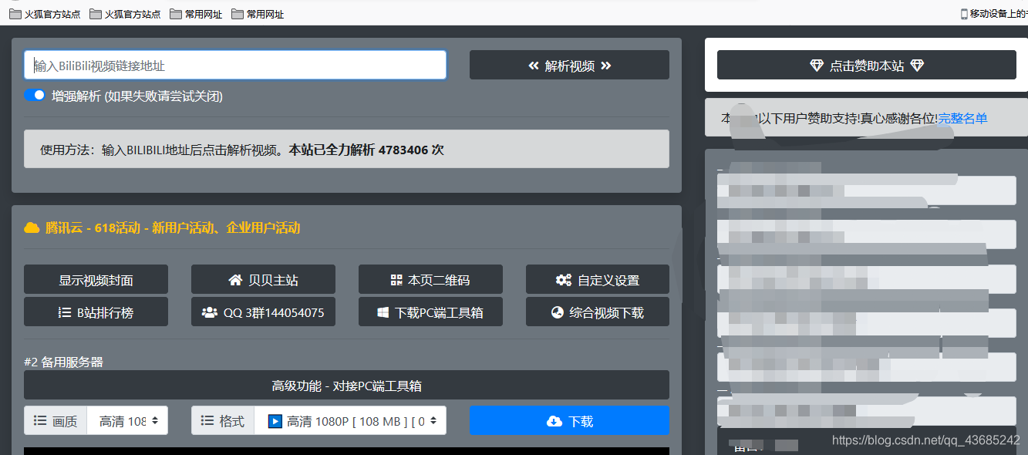
Task: Open second 常用网址 bookmark folder
Action: coord(258,14)
